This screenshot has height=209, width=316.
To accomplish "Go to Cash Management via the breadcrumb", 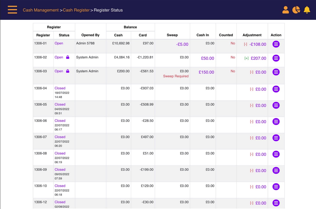I will click(41, 10).
